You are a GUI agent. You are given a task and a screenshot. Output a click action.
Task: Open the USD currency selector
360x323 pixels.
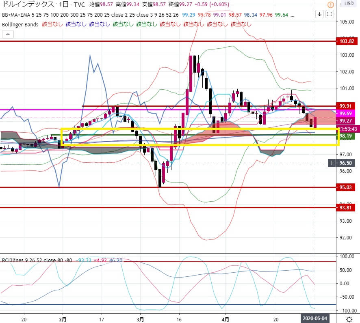pos(349,4)
